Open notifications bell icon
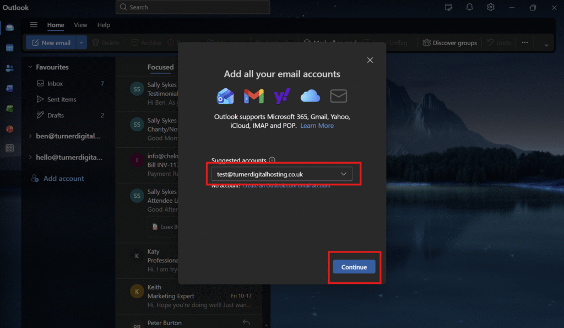This screenshot has width=564, height=328. click(469, 7)
